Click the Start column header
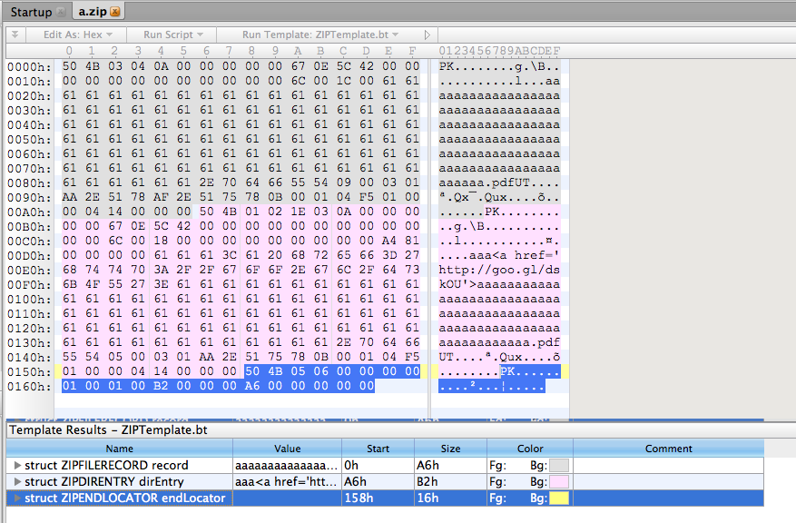Viewport: 796px width, 523px height. [378, 449]
